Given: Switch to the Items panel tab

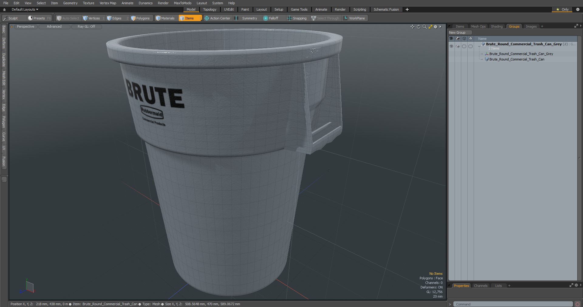Looking at the screenshot, I should (x=460, y=26).
